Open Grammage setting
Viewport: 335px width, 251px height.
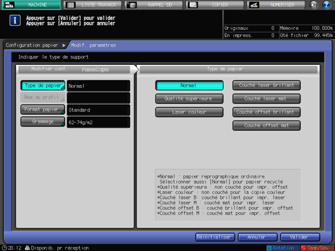[x=43, y=122]
